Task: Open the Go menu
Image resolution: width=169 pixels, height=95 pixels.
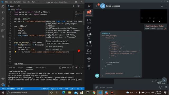Action: click(29, 2)
